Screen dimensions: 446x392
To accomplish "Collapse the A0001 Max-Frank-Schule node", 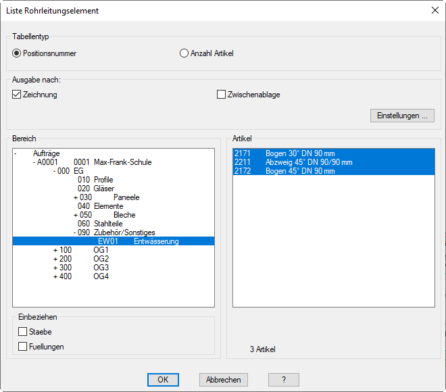I will 34,162.
